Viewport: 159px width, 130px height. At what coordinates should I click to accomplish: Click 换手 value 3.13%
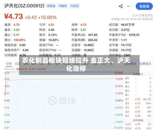(52, 35)
